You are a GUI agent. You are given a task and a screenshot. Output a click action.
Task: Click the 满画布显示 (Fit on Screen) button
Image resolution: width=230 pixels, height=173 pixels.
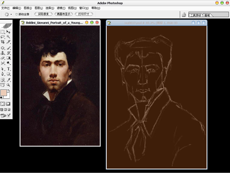(x=63, y=14)
